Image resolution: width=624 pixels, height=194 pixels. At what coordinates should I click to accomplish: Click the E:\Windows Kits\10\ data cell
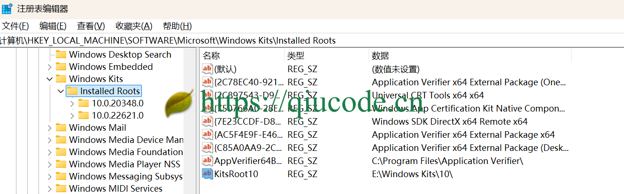point(412,174)
